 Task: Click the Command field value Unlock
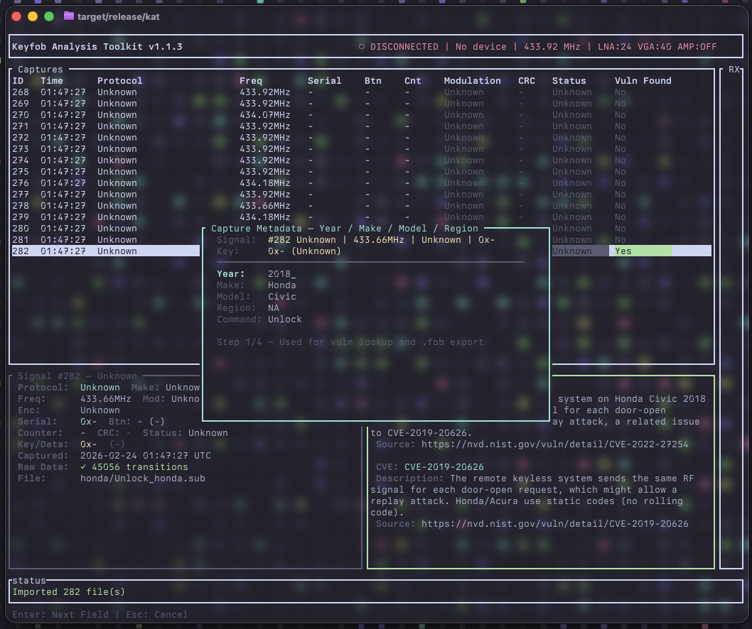(x=285, y=319)
